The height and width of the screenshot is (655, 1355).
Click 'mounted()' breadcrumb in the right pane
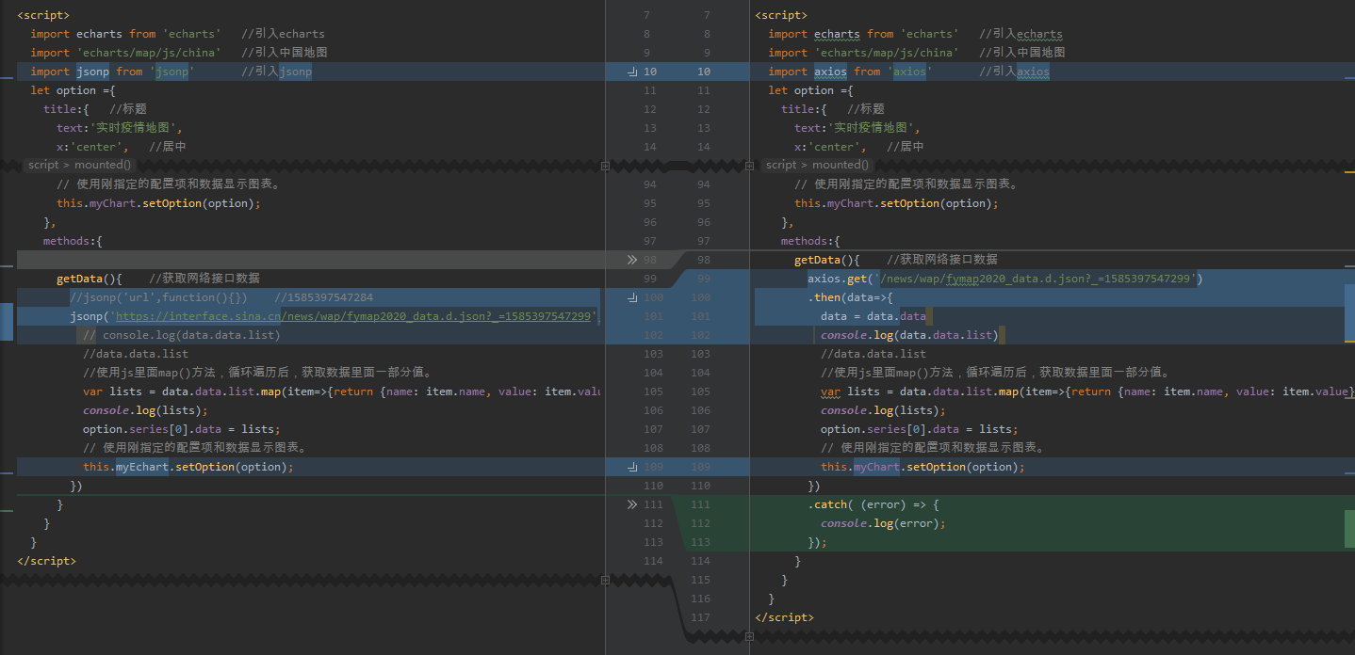pos(841,165)
